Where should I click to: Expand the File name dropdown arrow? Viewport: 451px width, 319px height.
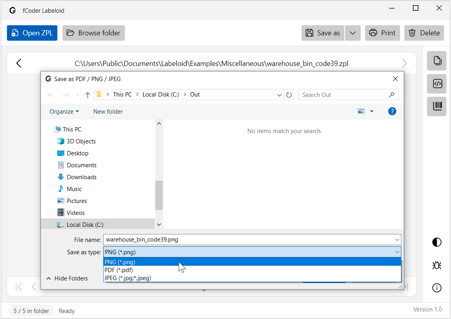point(397,240)
